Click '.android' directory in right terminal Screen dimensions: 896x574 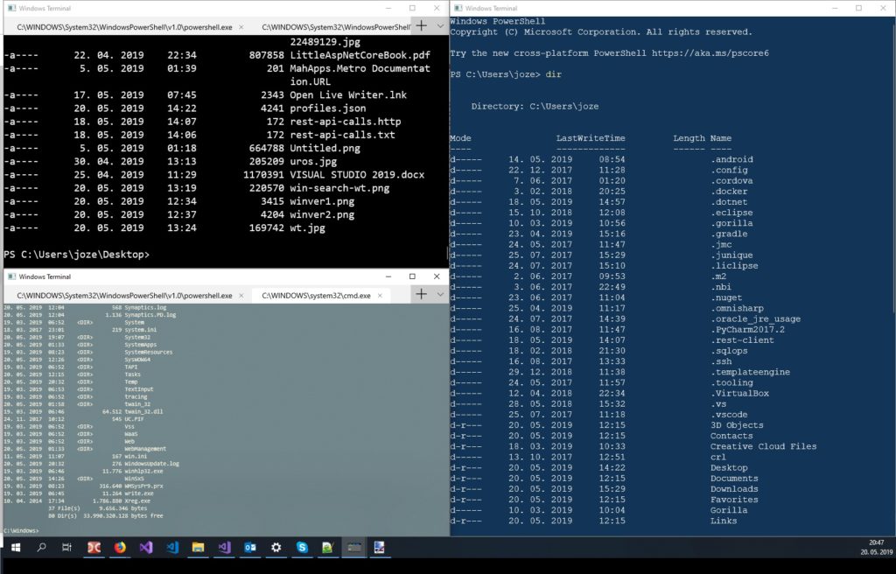[x=731, y=159]
